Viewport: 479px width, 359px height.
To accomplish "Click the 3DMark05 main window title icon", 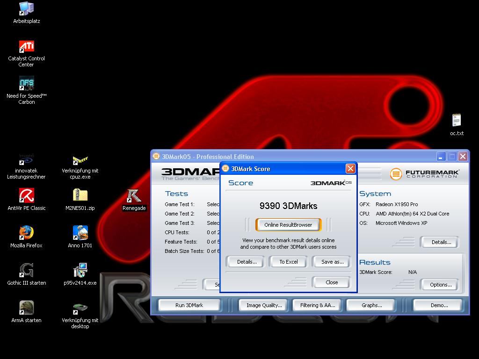I will tap(156, 156).
